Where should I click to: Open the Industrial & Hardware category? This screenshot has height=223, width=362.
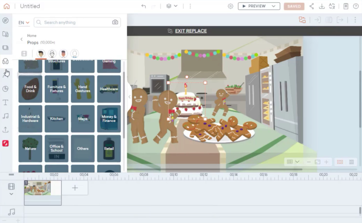(x=30, y=119)
